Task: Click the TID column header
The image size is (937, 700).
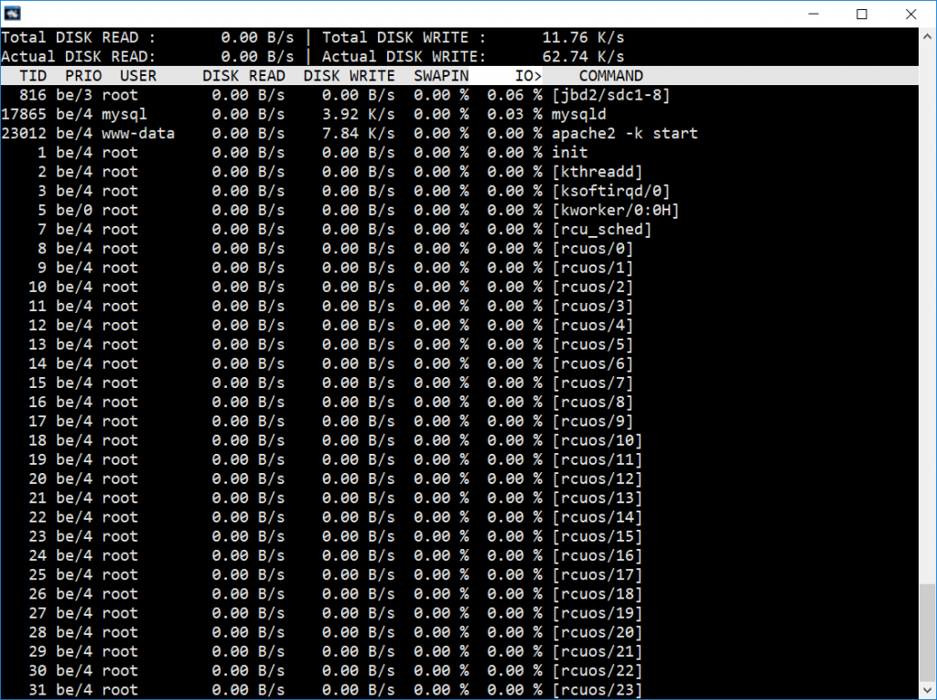Action: 33,76
